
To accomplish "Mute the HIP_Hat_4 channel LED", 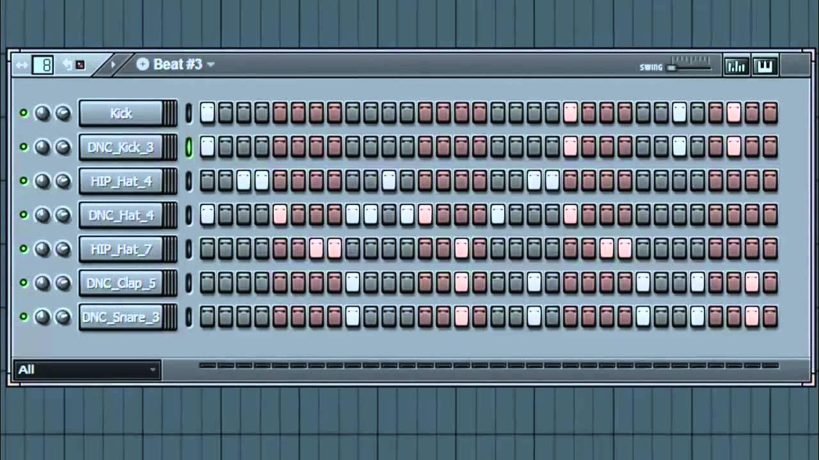I will [x=24, y=181].
